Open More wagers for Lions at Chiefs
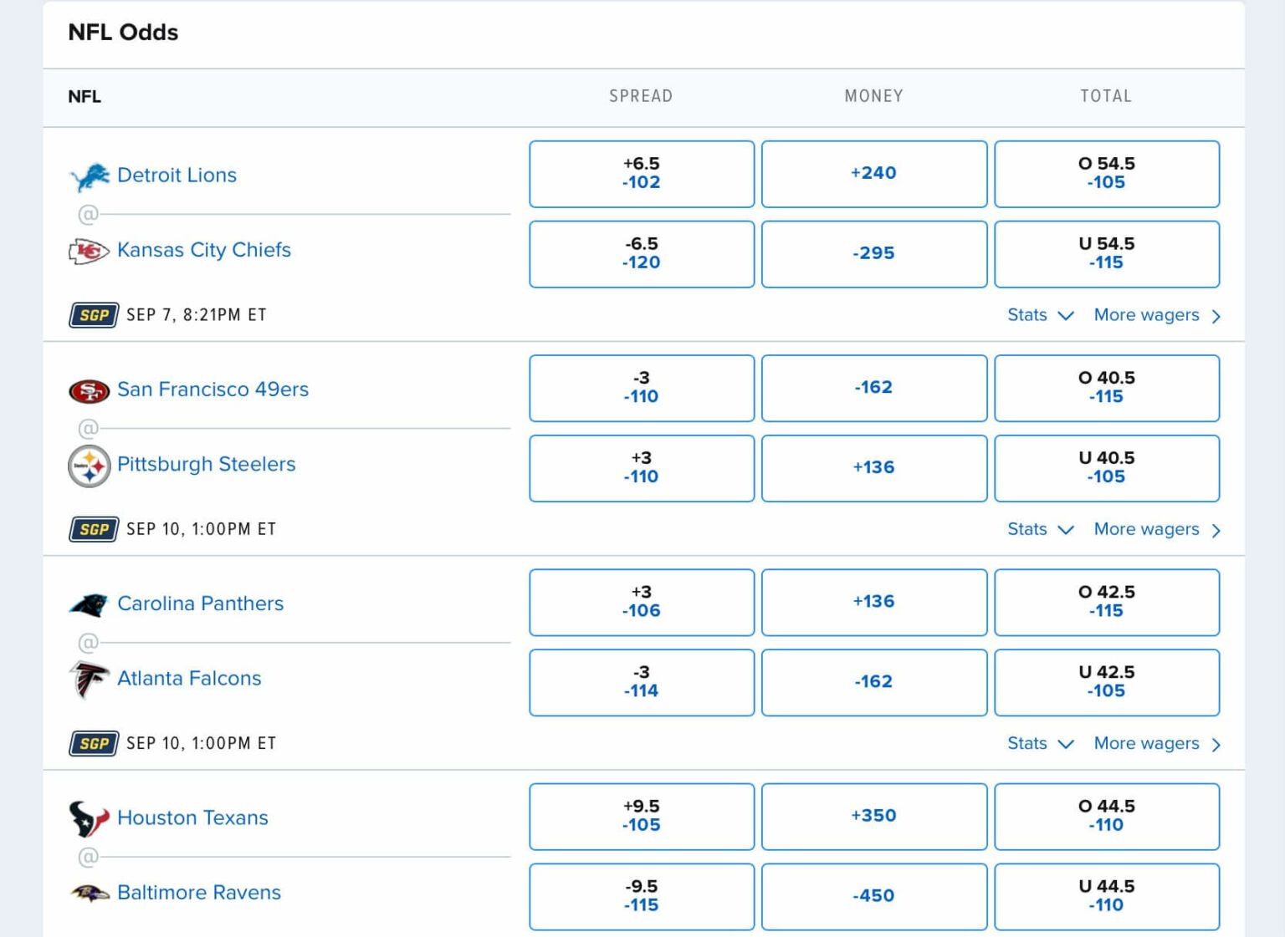Image resolution: width=1285 pixels, height=937 pixels. tap(1157, 315)
